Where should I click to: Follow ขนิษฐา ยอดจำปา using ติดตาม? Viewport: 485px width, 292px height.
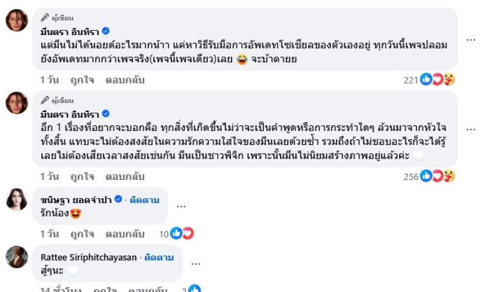click(x=145, y=199)
